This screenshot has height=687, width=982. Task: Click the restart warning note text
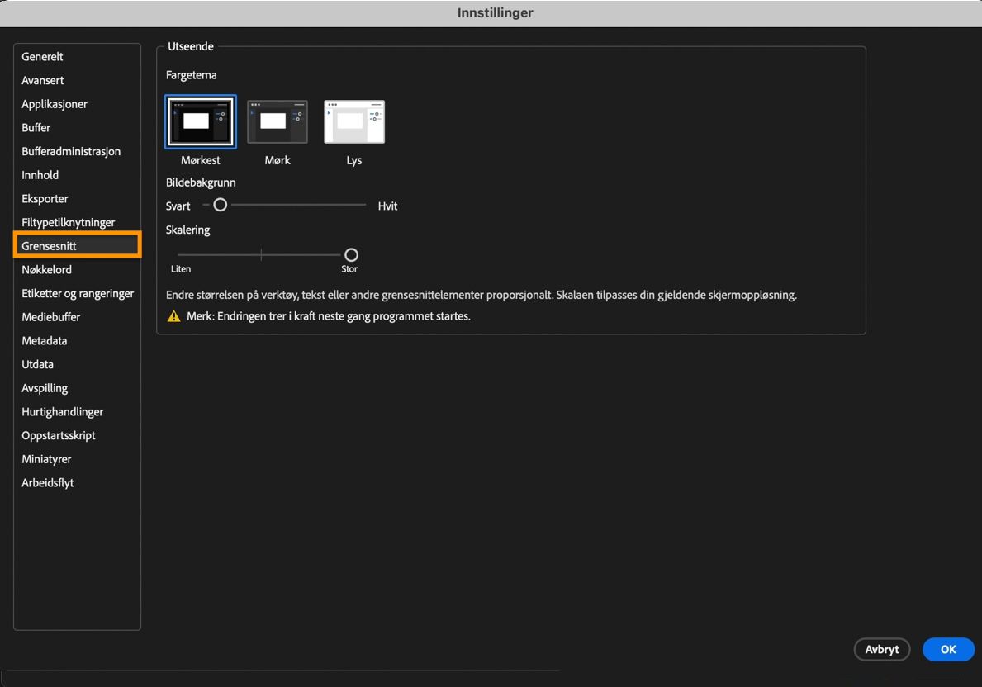[x=328, y=316]
